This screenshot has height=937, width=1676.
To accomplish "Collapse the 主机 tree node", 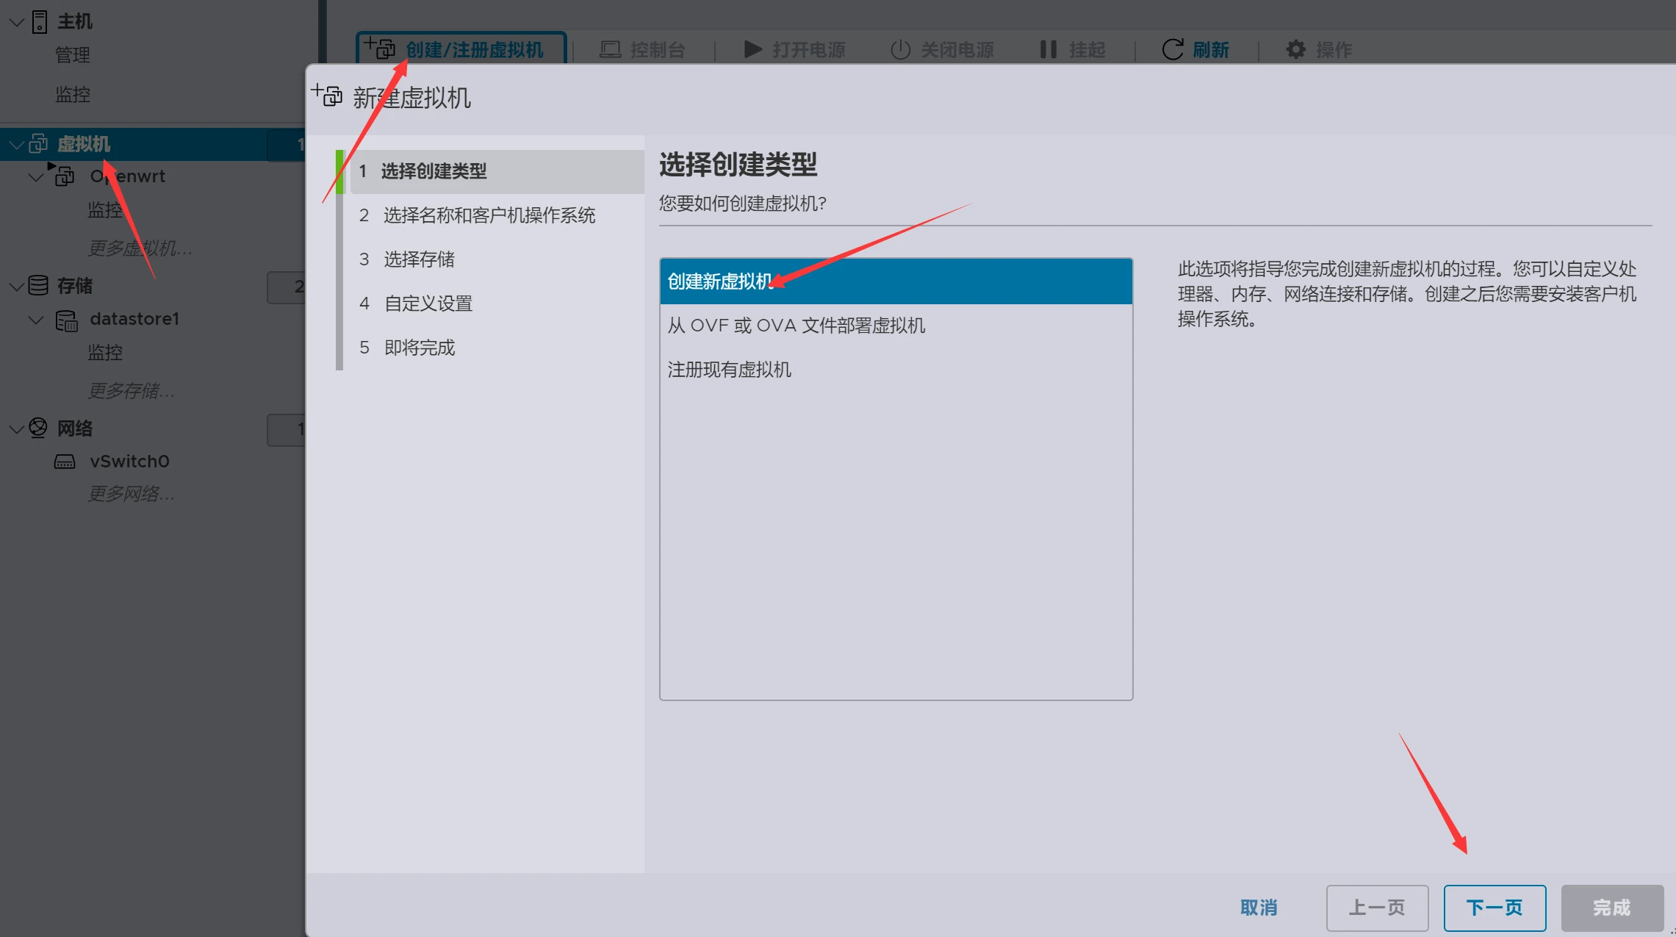I will pos(16,22).
